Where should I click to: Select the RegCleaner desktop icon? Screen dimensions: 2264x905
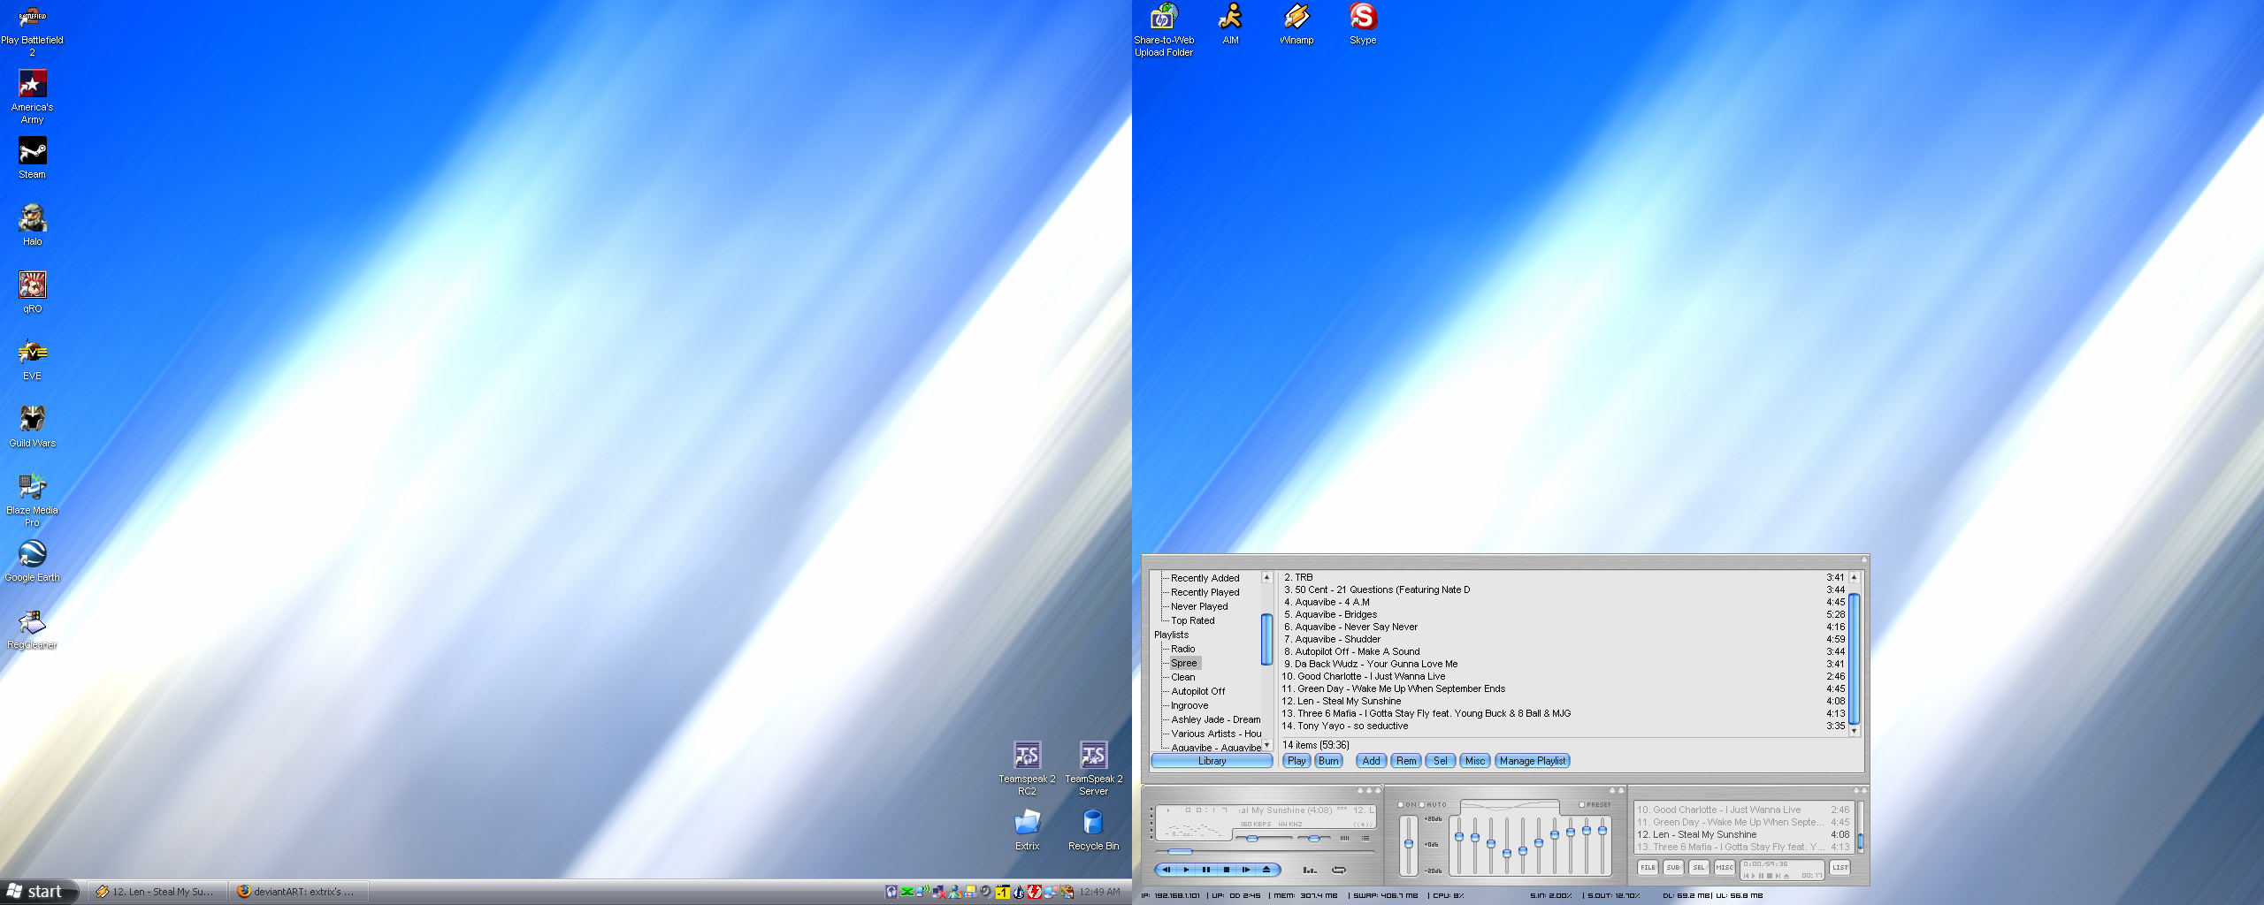pyautogui.click(x=32, y=629)
